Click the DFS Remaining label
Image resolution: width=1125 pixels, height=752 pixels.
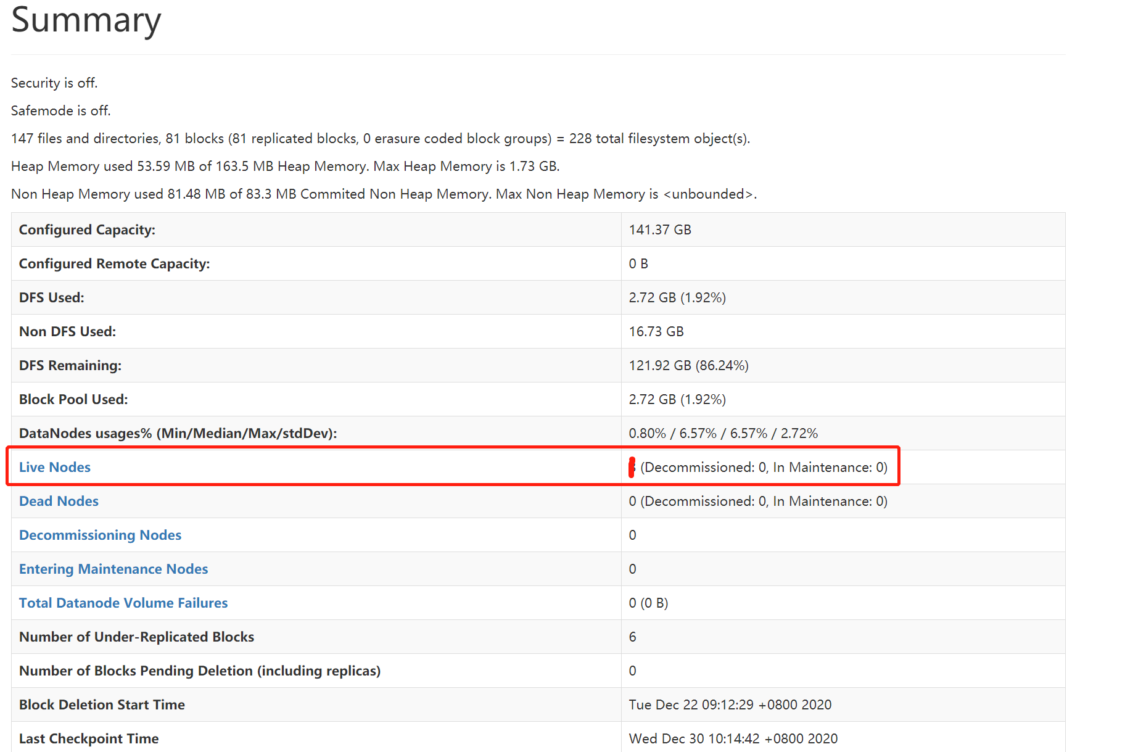(70, 365)
